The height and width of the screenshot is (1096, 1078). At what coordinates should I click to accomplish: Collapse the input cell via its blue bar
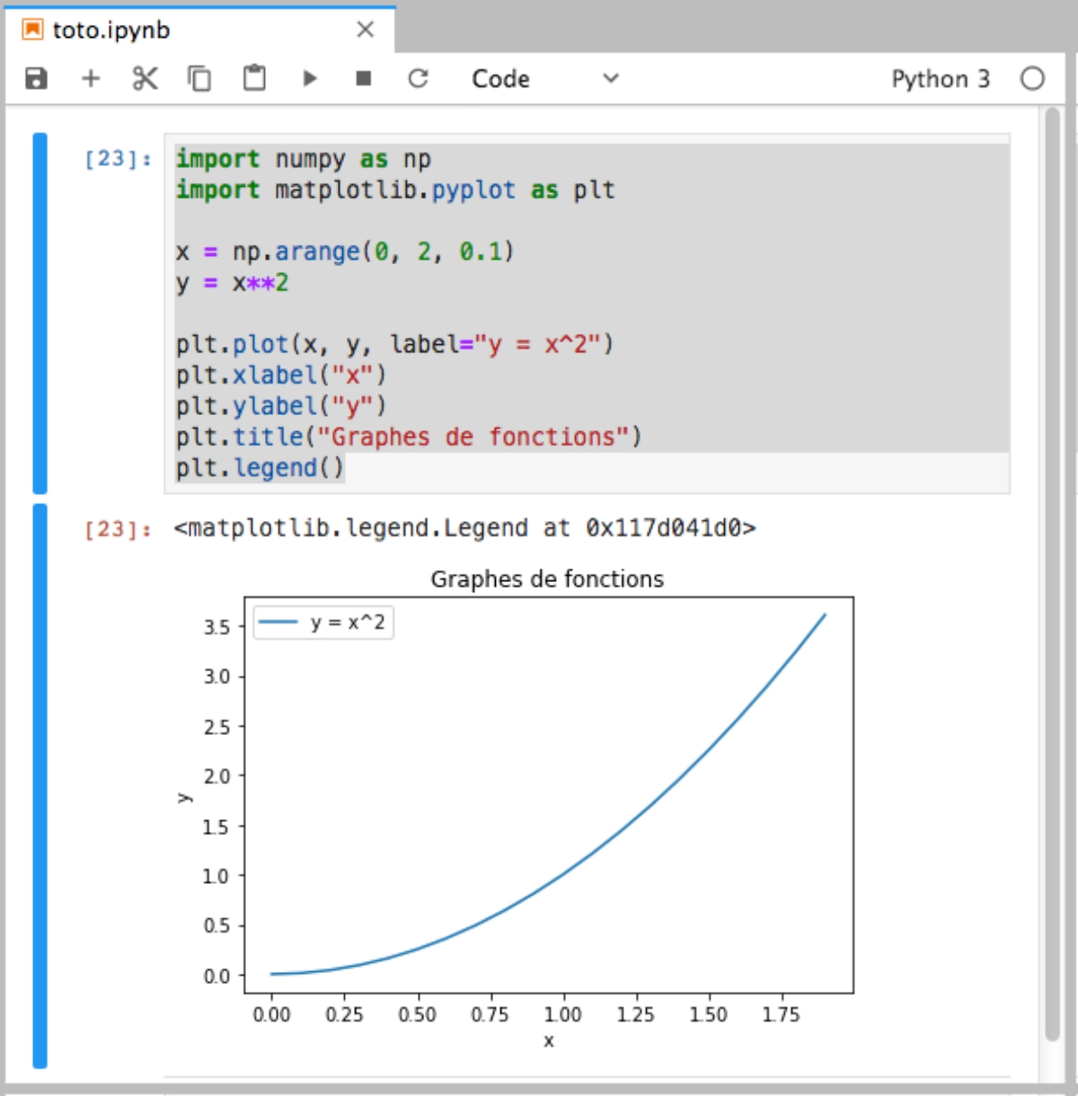40,313
